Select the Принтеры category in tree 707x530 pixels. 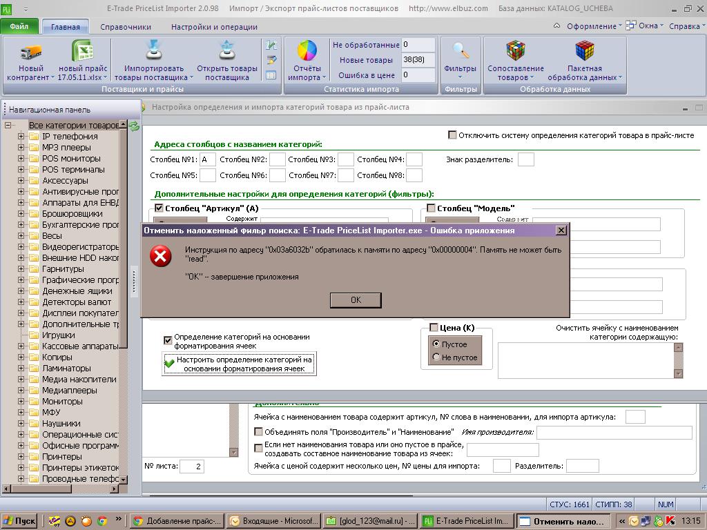(x=61, y=457)
